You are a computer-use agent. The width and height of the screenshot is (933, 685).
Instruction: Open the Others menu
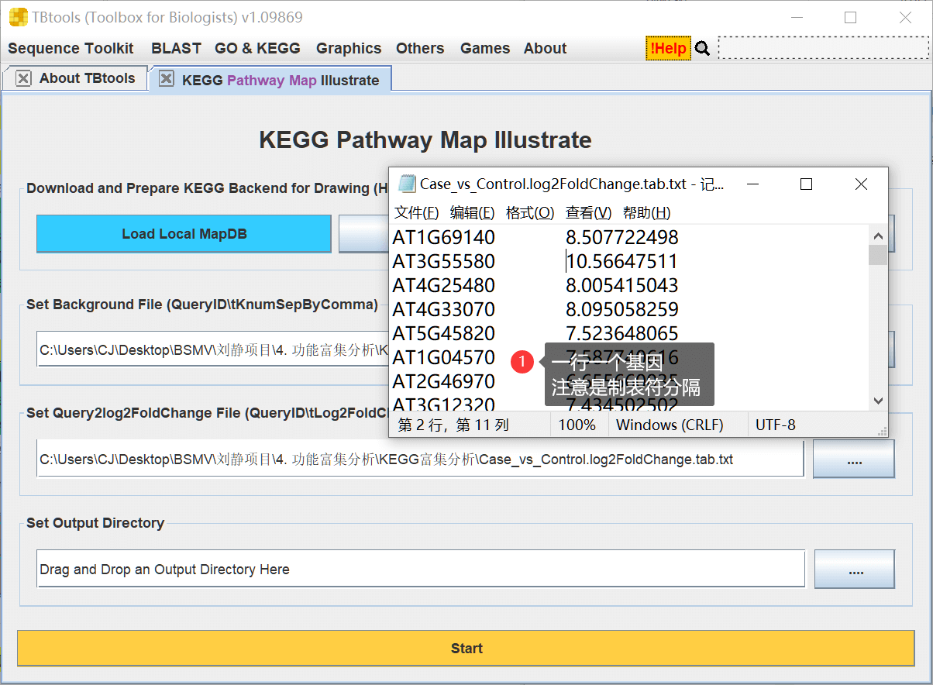click(x=420, y=48)
